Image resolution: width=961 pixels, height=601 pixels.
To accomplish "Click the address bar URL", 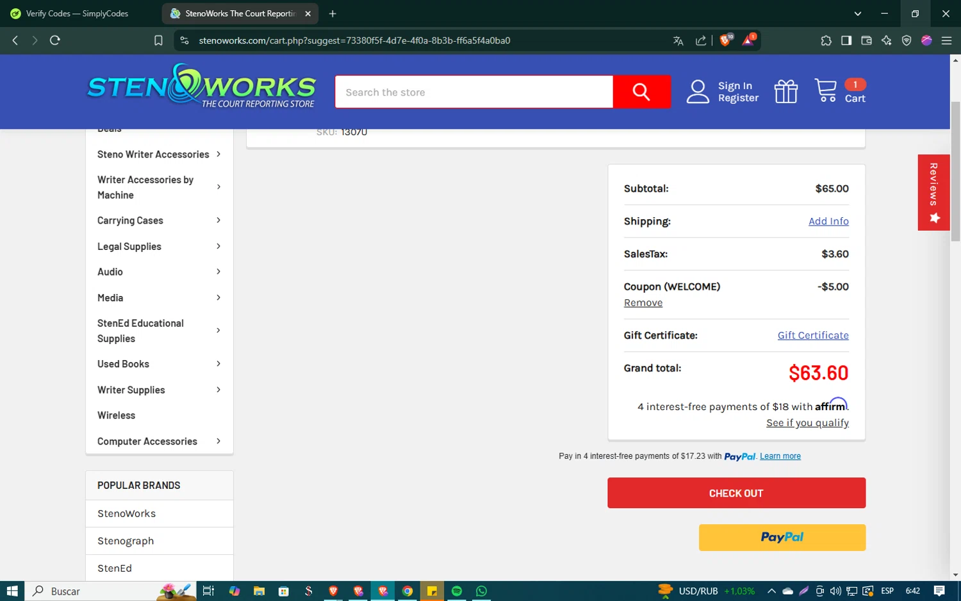I will tap(354, 40).
